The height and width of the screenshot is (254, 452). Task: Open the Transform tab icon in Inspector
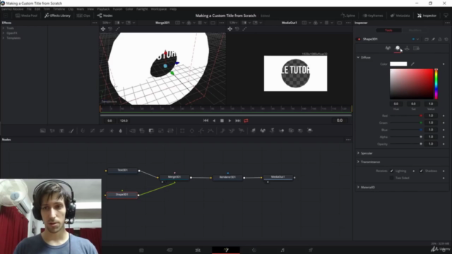pos(407,48)
